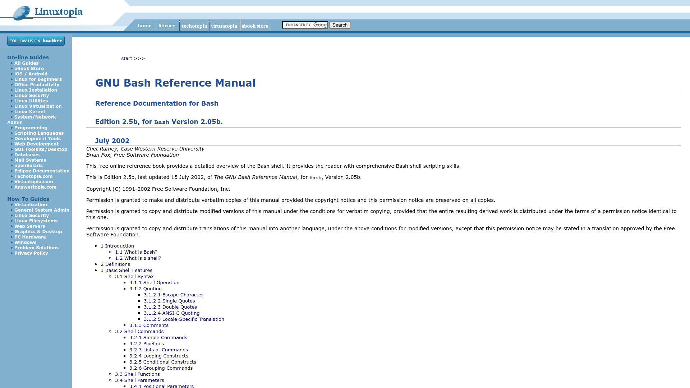Open the Linux Kernel guide

[x=29, y=111]
